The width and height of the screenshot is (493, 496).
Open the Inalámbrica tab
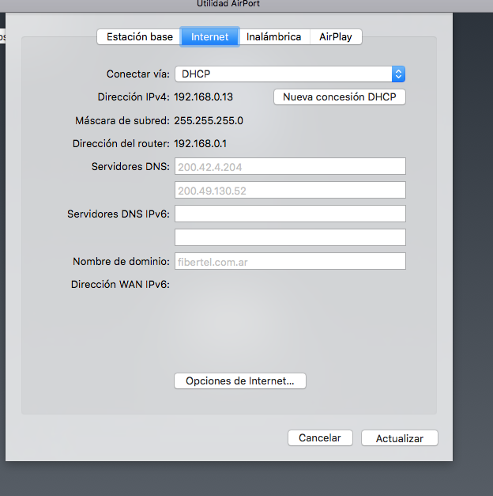click(274, 37)
